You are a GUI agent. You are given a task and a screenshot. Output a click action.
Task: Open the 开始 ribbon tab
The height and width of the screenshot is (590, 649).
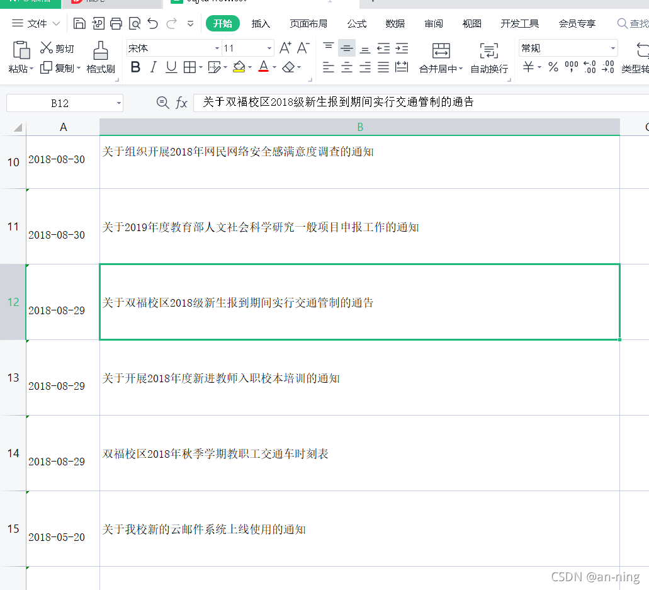[223, 23]
